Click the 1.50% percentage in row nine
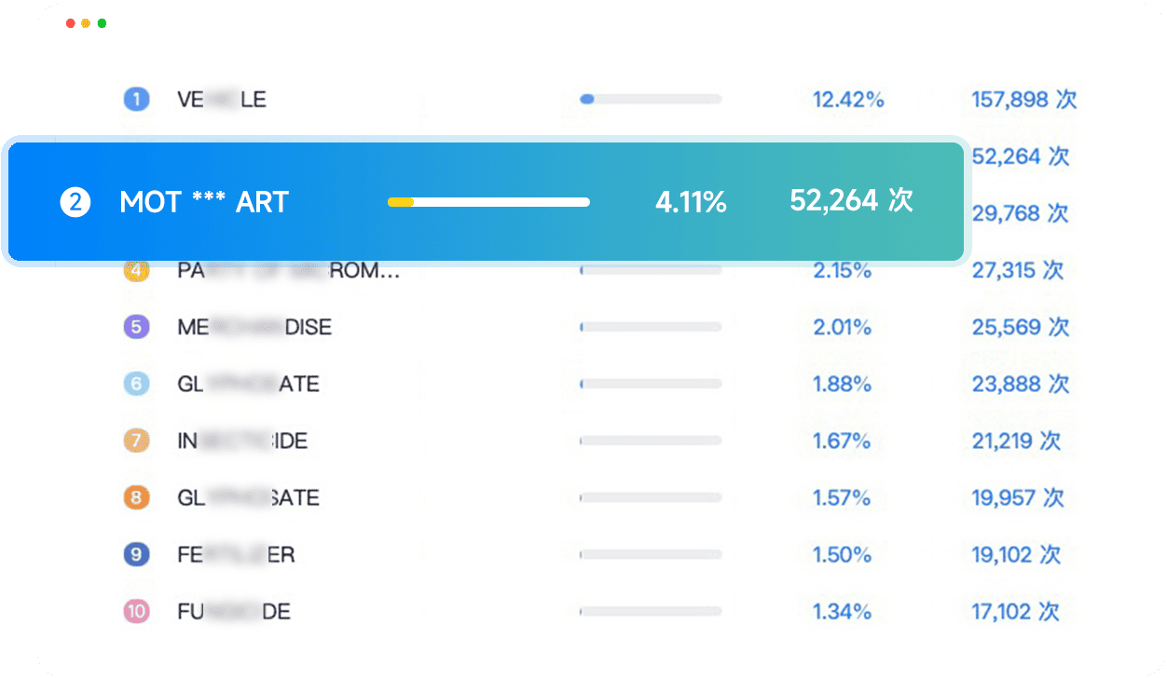The image size is (1167, 678). click(842, 555)
